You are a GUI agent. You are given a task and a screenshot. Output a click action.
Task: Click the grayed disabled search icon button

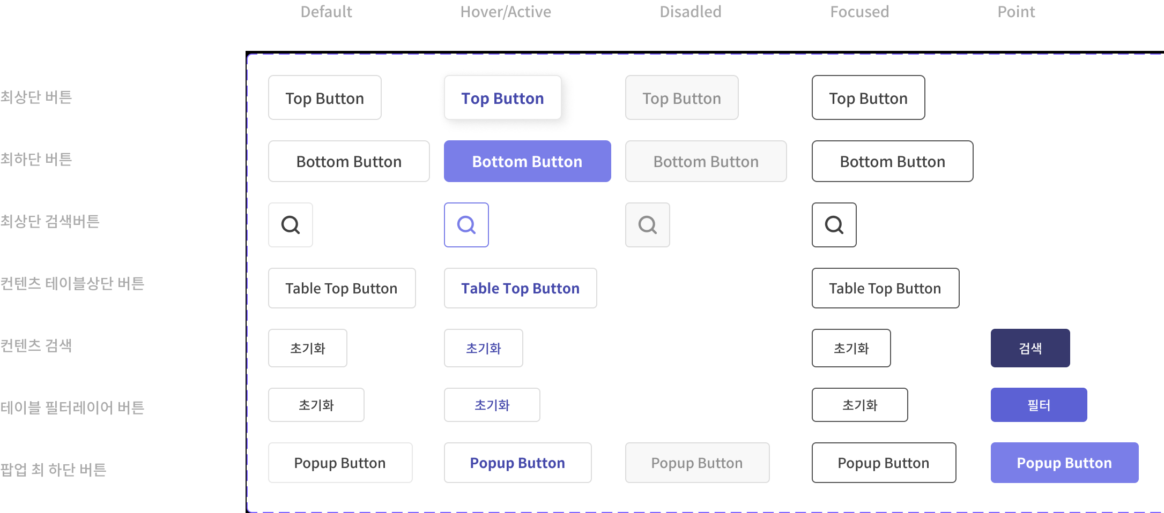click(648, 225)
